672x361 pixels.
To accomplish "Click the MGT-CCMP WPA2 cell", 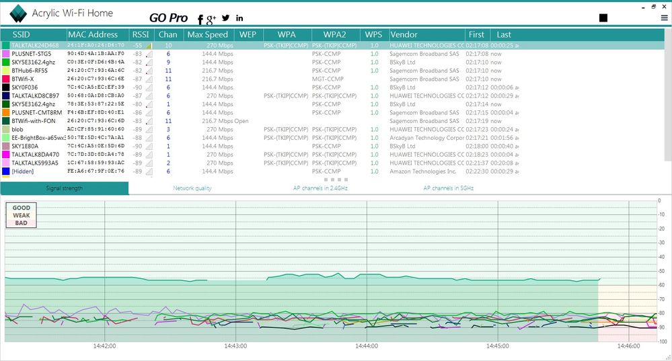I will [328, 79].
